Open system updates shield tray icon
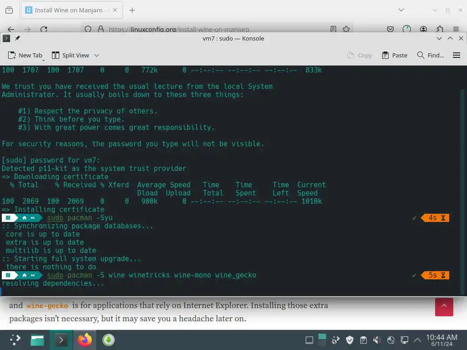The width and height of the screenshot is (467, 350). [350, 340]
